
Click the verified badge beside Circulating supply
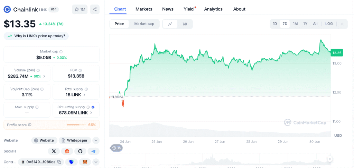(93, 107)
